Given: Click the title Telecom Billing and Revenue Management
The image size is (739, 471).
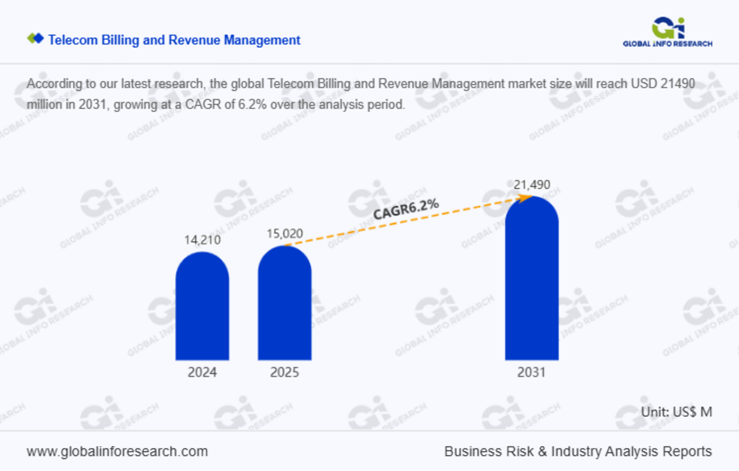Looking at the screenshot, I should pyautogui.click(x=174, y=40).
